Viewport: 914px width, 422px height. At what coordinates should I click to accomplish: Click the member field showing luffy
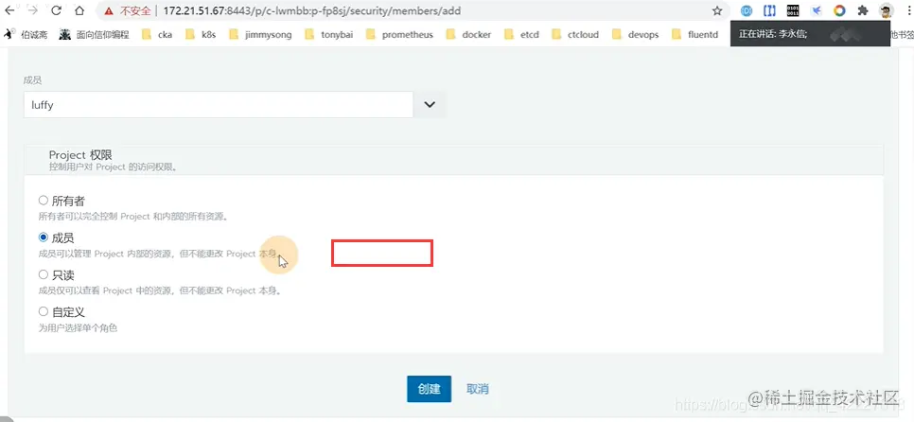(218, 104)
